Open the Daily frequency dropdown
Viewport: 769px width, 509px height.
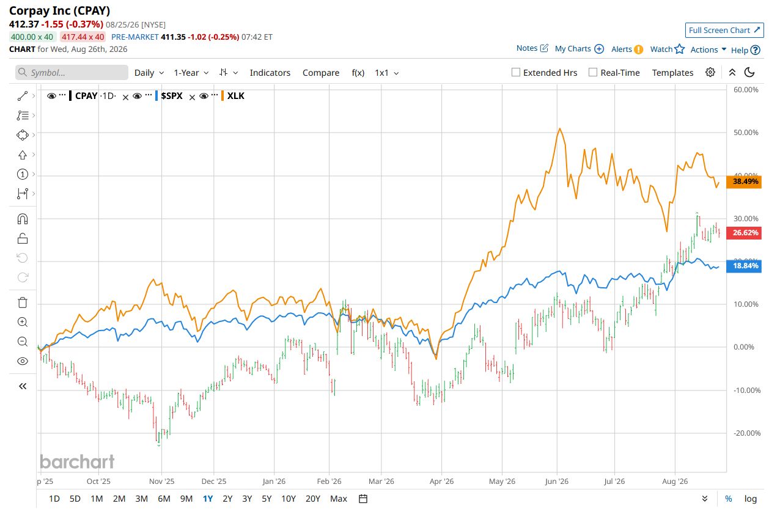coord(149,73)
